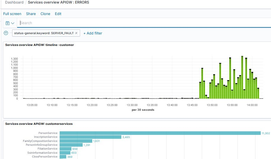The width and height of the screenshot is (271, 159).
Task: Click the CbssPersonService bar
Action: tap(63, 157)
